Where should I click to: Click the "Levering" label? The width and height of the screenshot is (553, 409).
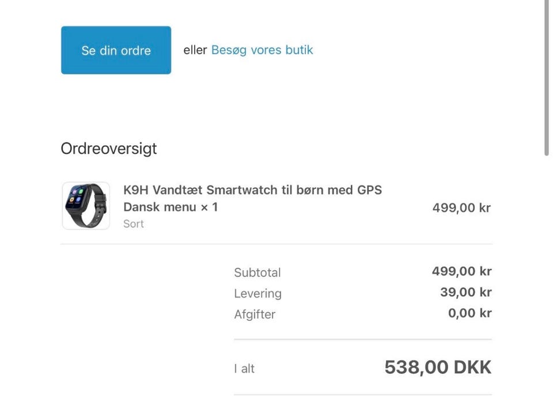[x=257, y=293]
